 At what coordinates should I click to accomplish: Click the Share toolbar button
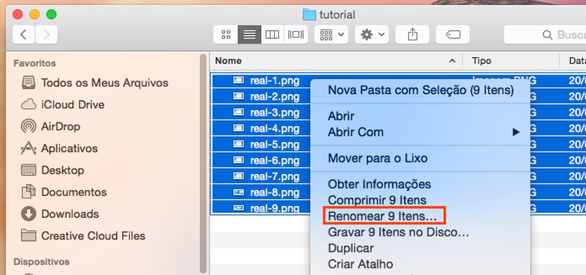[x=413, y=34]
